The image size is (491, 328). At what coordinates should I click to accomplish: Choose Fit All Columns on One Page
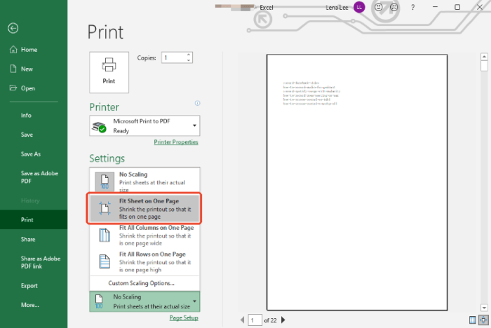144,235
